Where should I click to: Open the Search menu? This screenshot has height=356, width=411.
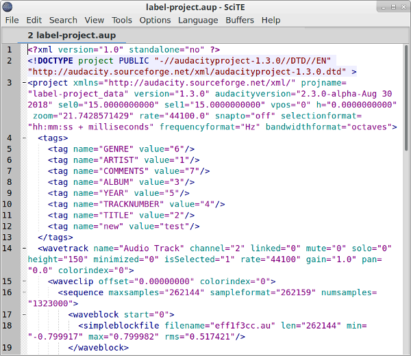[63, 20]
